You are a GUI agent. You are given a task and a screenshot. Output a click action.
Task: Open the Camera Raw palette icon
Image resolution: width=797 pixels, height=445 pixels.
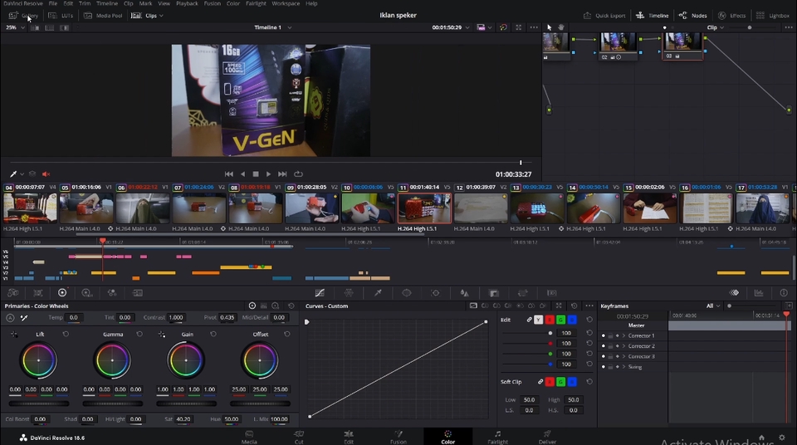tap(13, 293)
